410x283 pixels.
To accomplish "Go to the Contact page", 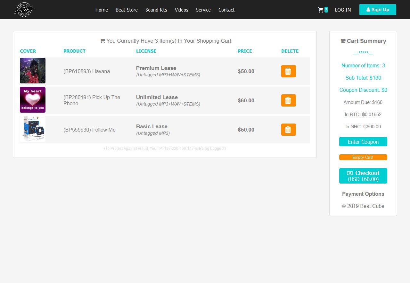I will [226, 10].
